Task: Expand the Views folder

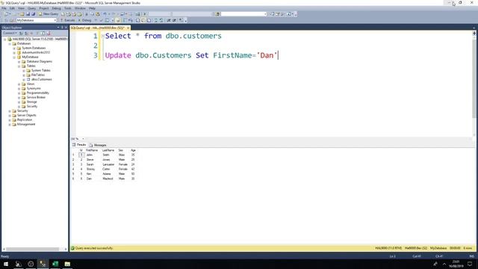Action: pos(19,84)
